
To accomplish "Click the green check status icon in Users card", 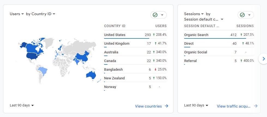I will tap(155, 15).
